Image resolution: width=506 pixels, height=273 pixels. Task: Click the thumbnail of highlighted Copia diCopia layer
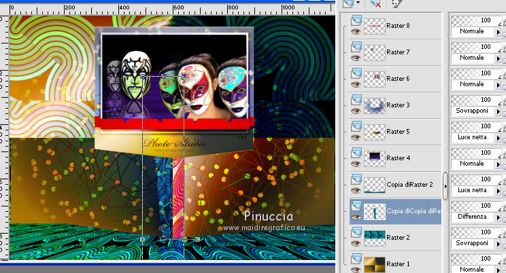(x=375, y=211)
